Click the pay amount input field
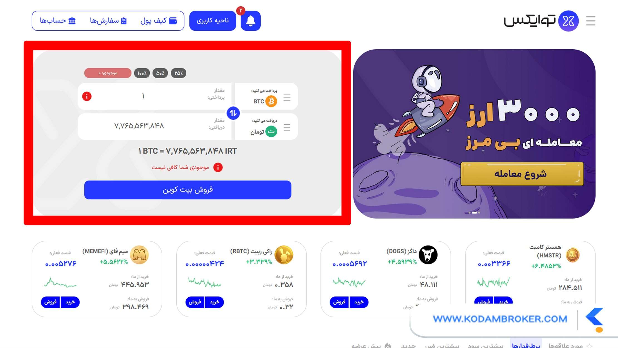This screenshot has height=348, width=618. (x=155, y=96)
